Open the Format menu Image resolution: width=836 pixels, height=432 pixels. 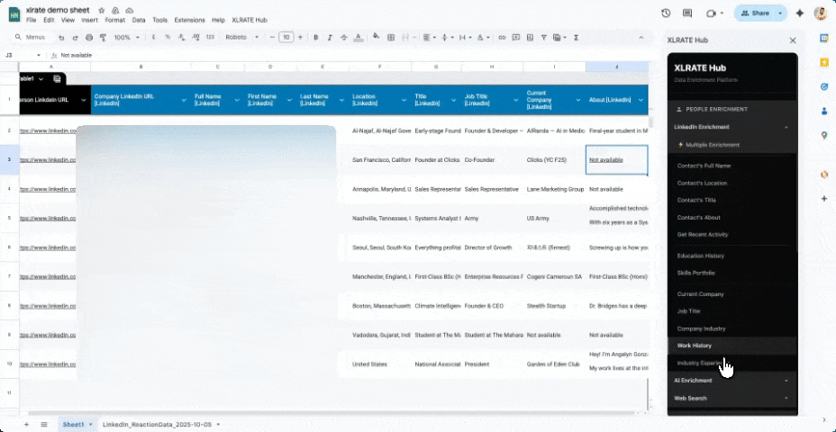point(114,20)
